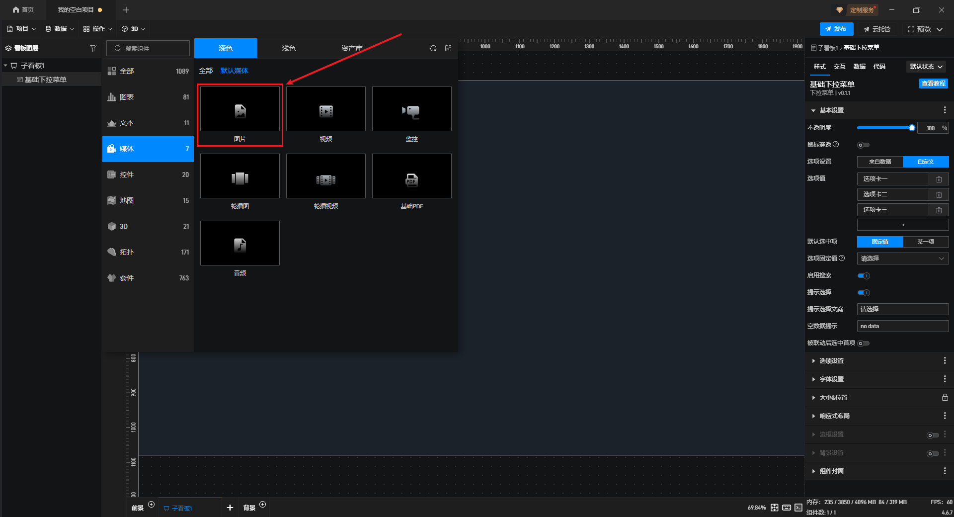
Task: Expand the 字体设置 section
Action: point(831,379)
